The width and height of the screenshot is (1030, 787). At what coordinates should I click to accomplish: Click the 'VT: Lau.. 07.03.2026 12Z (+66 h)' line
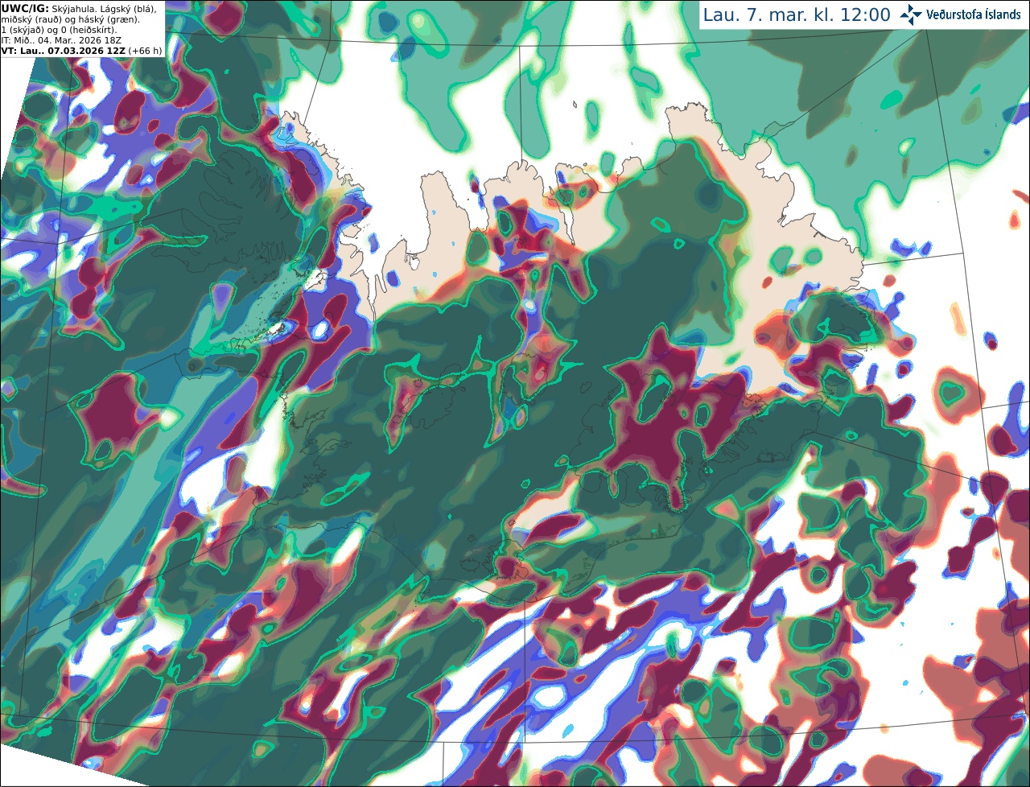point(81,51)
